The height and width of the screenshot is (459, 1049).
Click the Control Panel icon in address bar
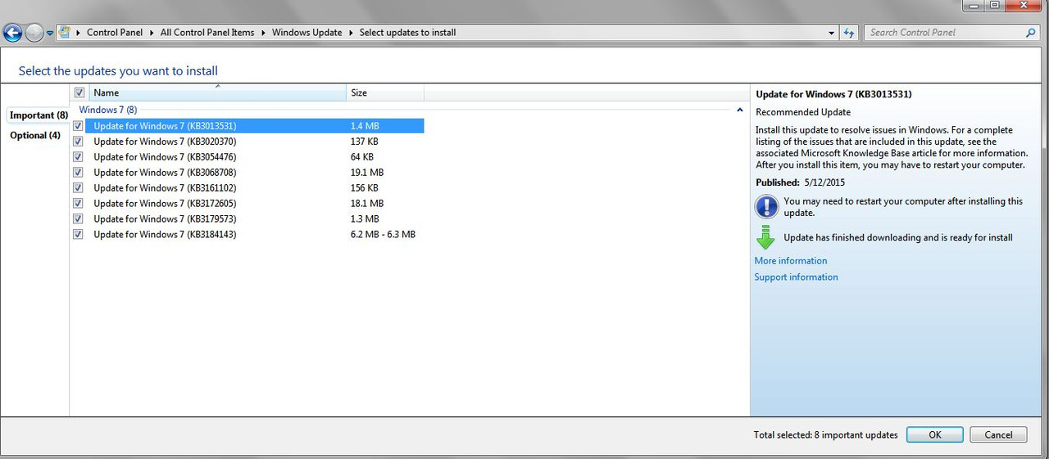[64, 33]
